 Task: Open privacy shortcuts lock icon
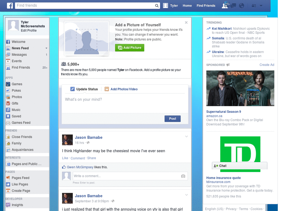[x=254, y=6]
